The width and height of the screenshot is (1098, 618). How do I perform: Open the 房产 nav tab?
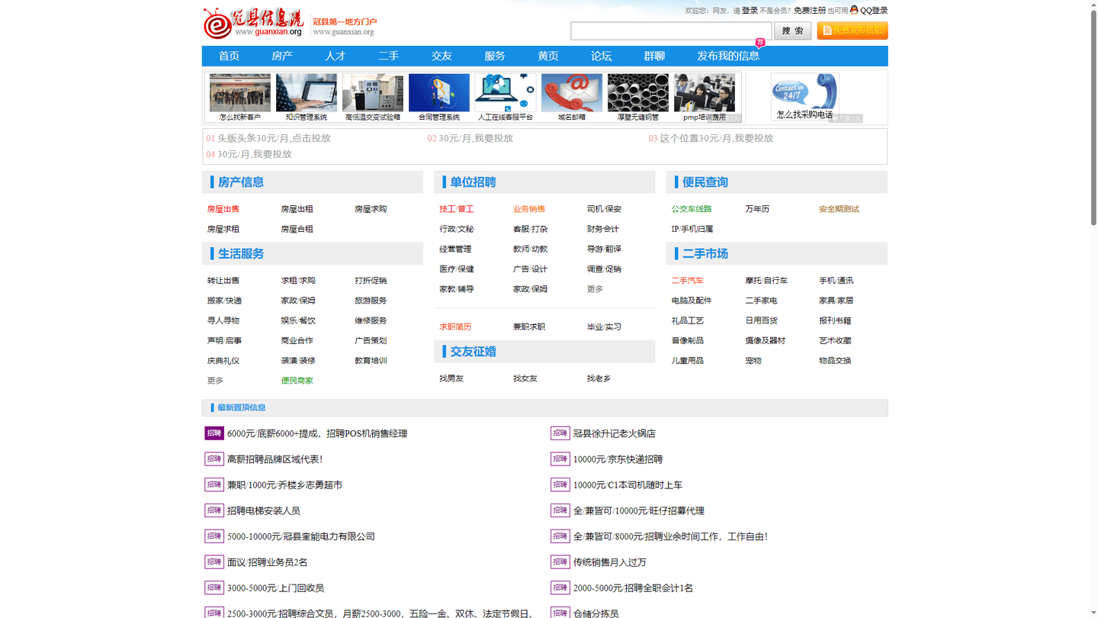pos(282,56)
